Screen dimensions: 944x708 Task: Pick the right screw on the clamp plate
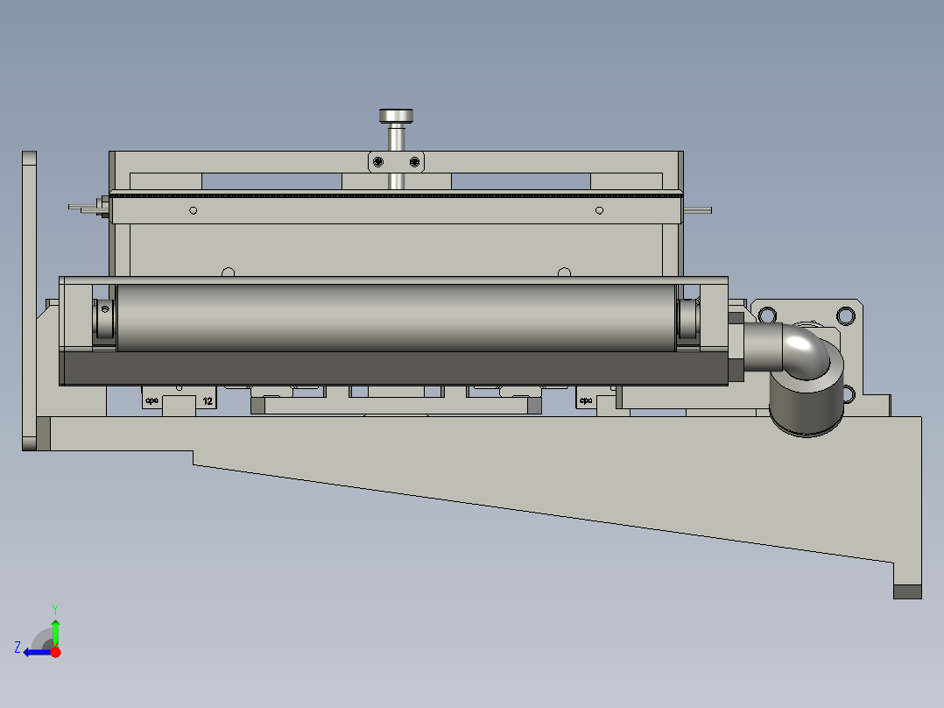tap(414, 161)
